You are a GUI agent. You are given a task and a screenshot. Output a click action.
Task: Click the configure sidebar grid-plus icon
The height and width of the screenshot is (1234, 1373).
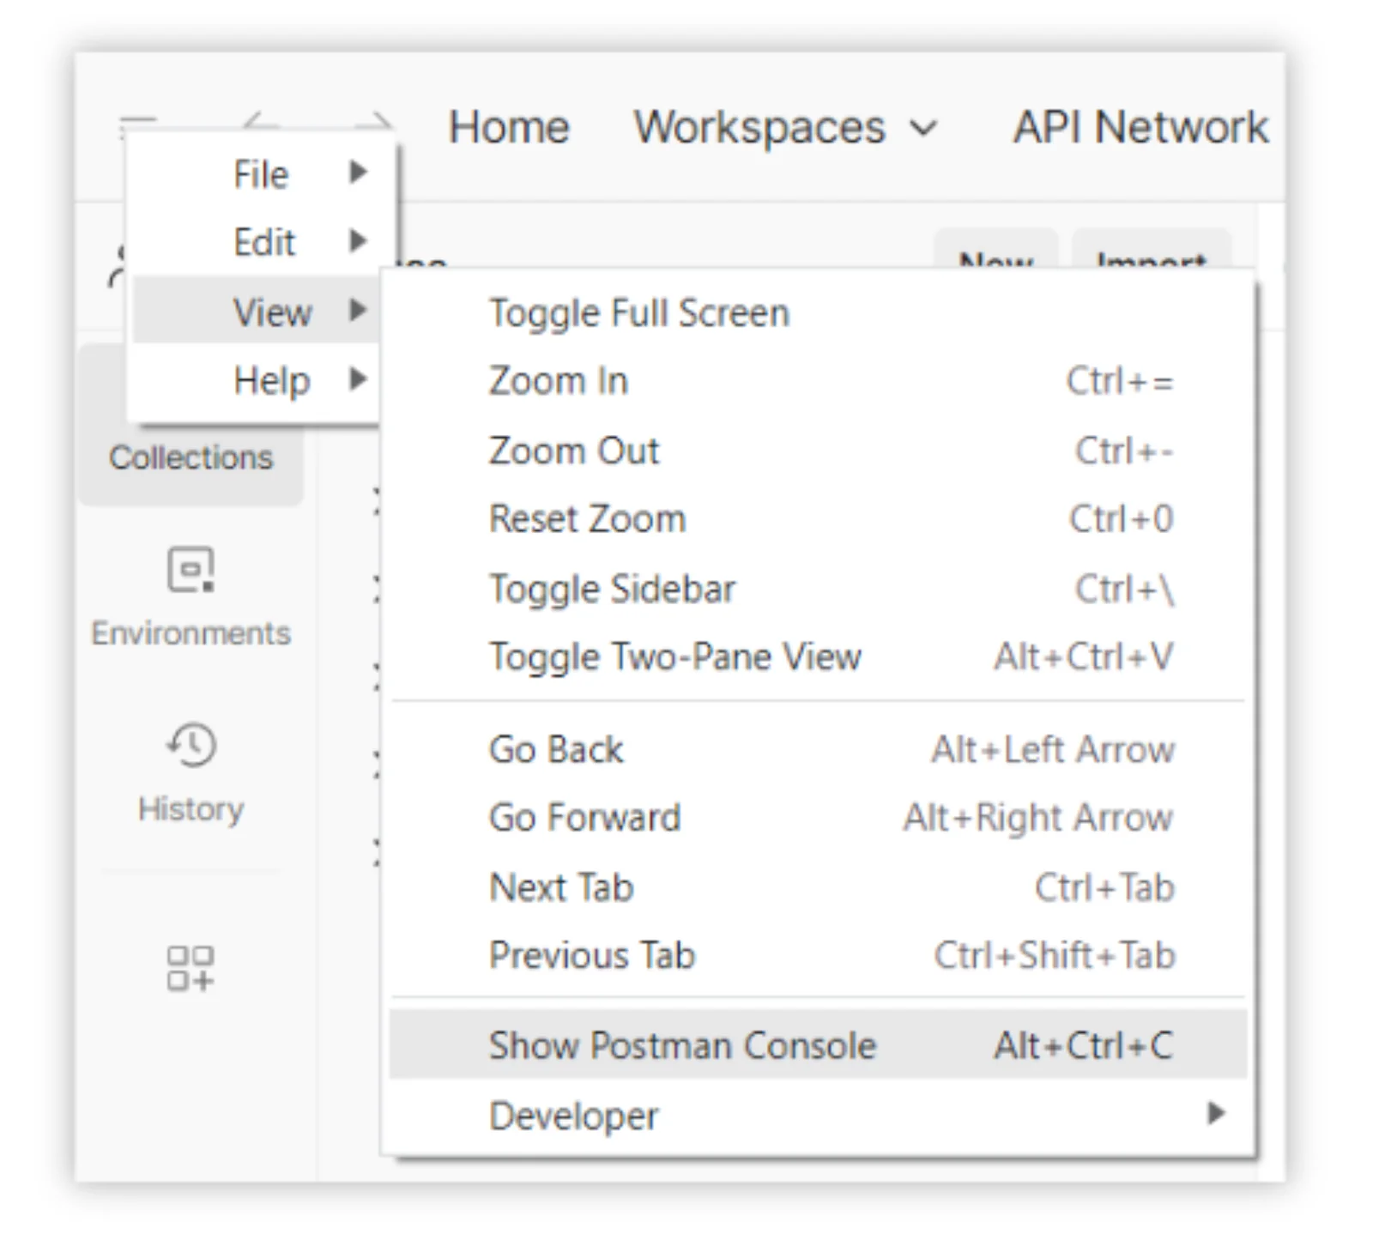click(191, 968)
